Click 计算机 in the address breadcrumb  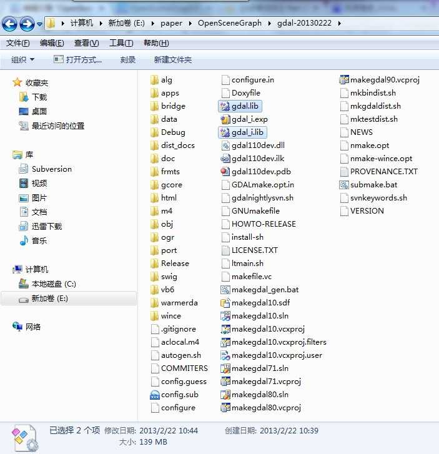click(x=82, y=23)
